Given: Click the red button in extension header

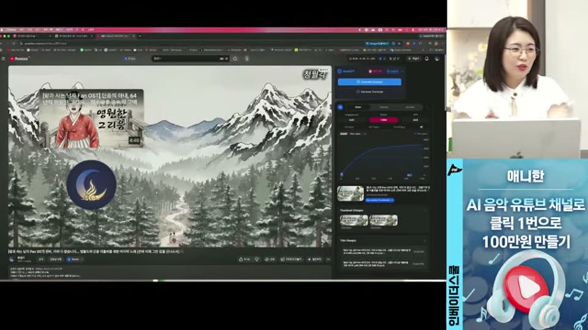Looking at the screenshot, I should coord(375,71).
